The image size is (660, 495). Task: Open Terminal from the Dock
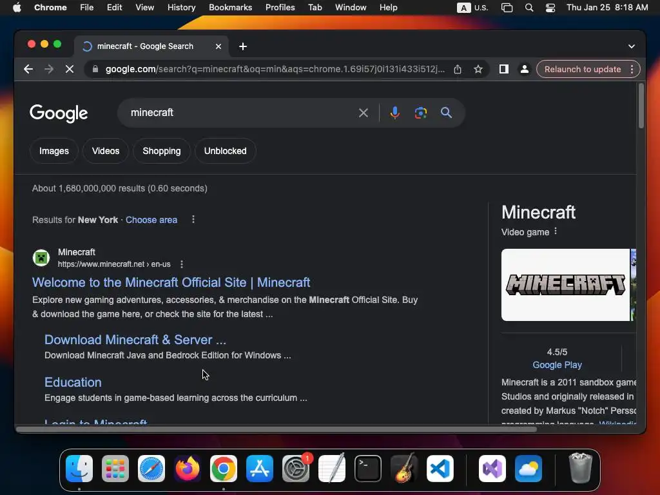tap(368, 469)
